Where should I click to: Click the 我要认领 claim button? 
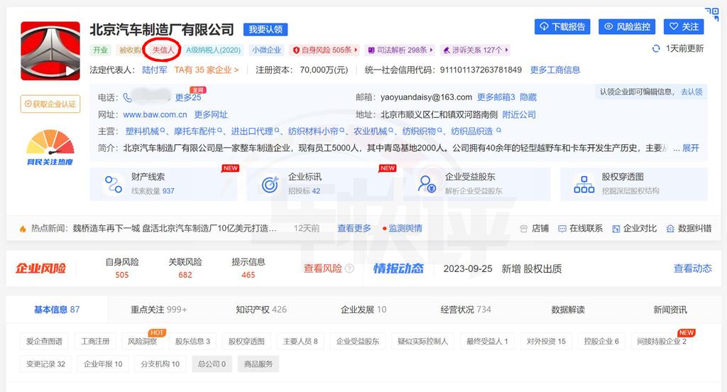[266, 30]
